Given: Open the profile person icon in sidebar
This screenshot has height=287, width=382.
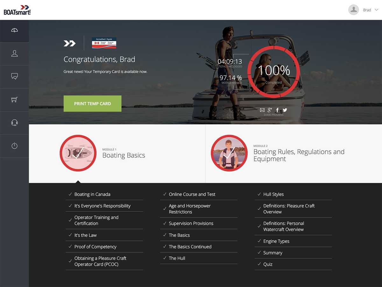Looking at the screenshot, I should click(14, 54).
